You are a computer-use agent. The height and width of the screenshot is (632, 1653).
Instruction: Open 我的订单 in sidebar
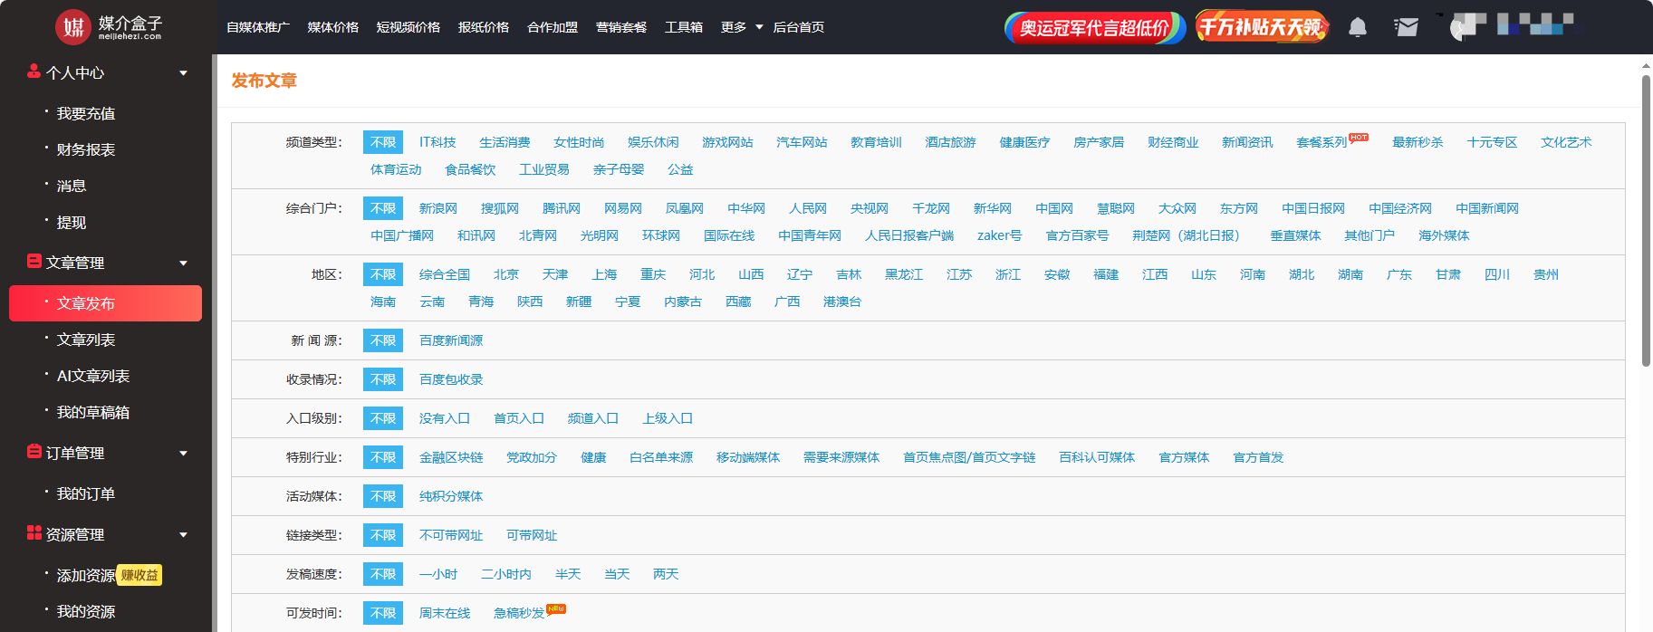[86, 493]
